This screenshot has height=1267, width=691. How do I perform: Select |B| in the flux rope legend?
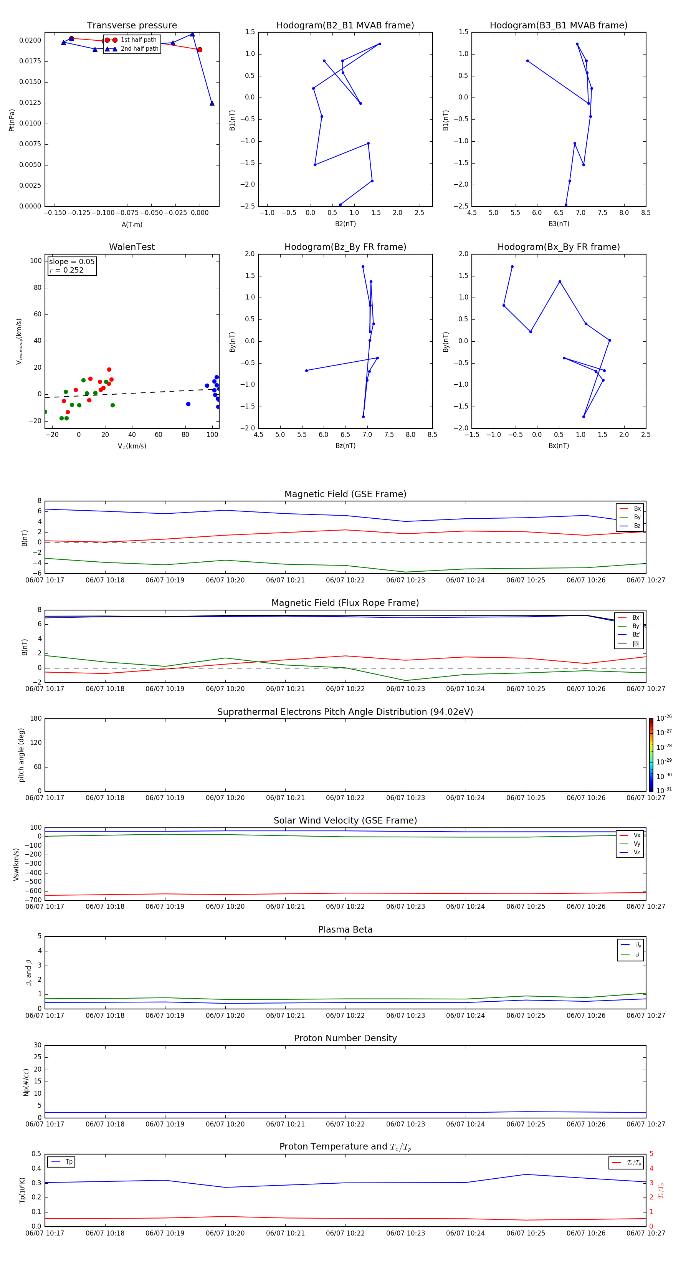(x=630, y=643)
